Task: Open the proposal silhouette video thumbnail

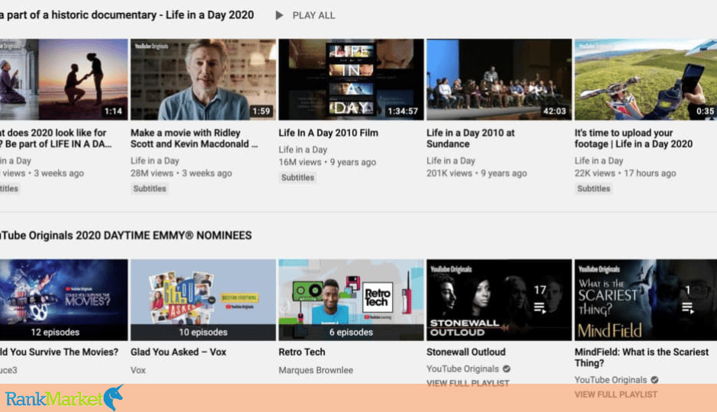Action: [x=63, y=79]
